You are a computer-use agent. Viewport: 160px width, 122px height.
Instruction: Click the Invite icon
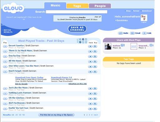coord(120,33)
